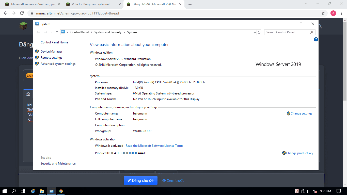Click System in the breadcrumb path
Screen dimensions: 347x195
(132, 32)
